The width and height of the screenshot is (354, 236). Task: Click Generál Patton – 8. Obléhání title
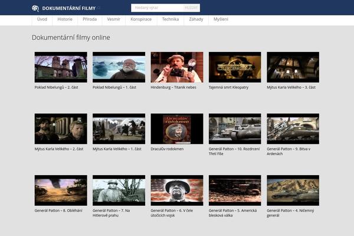tap(58, 211)
